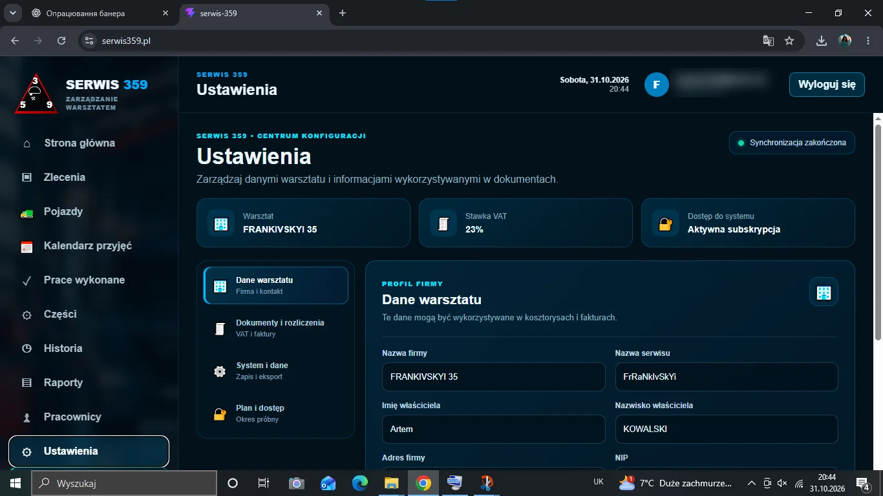Screen dimensions: 883x496
Task: Open Plan i dostęp tab
Action: coord(276,413)
